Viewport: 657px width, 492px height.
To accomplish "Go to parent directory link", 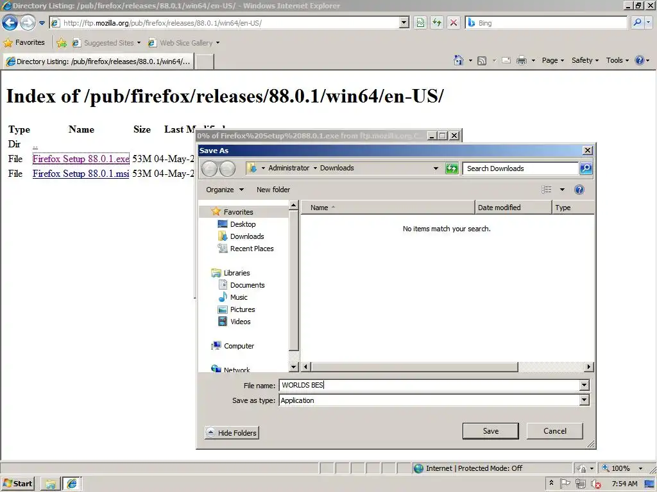I will tap(35, 145).
